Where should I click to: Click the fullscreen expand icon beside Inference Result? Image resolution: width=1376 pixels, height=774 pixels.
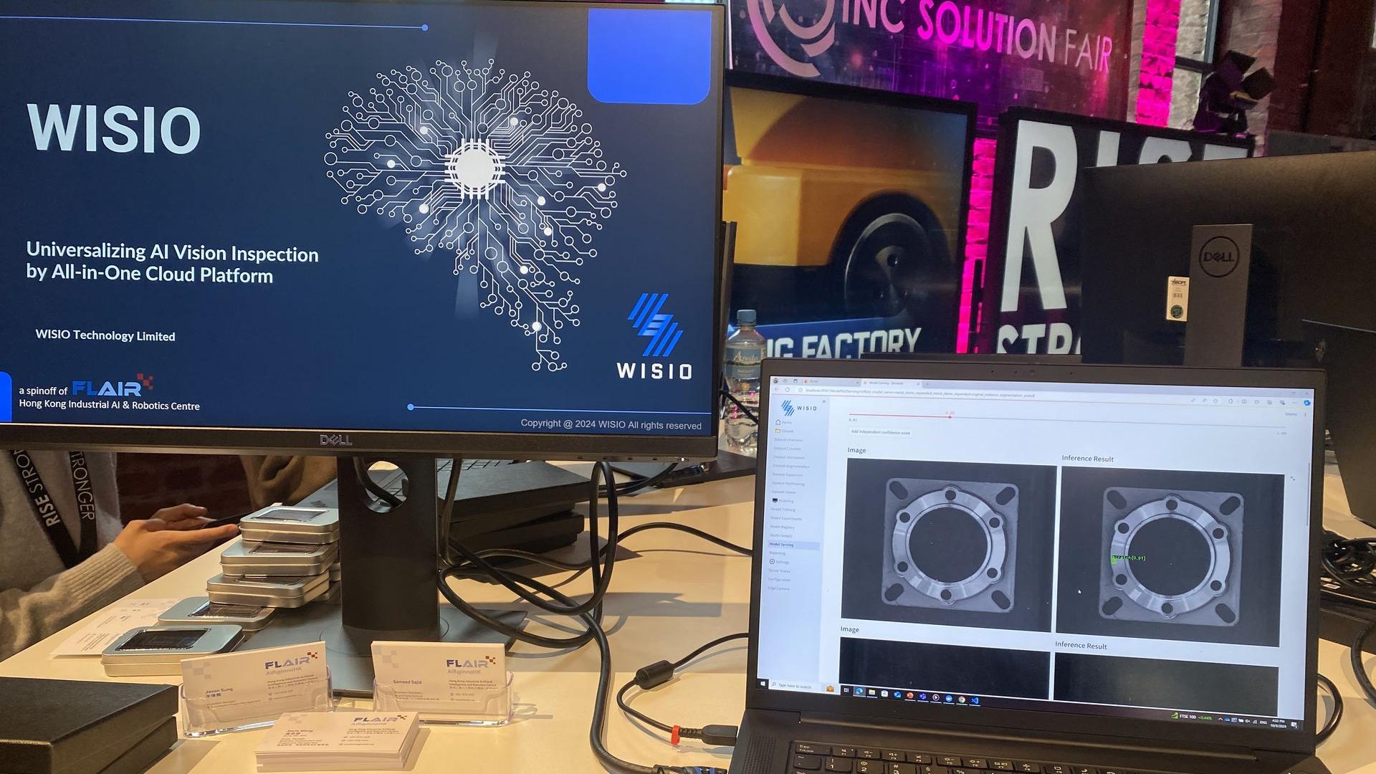(1294, 478)
